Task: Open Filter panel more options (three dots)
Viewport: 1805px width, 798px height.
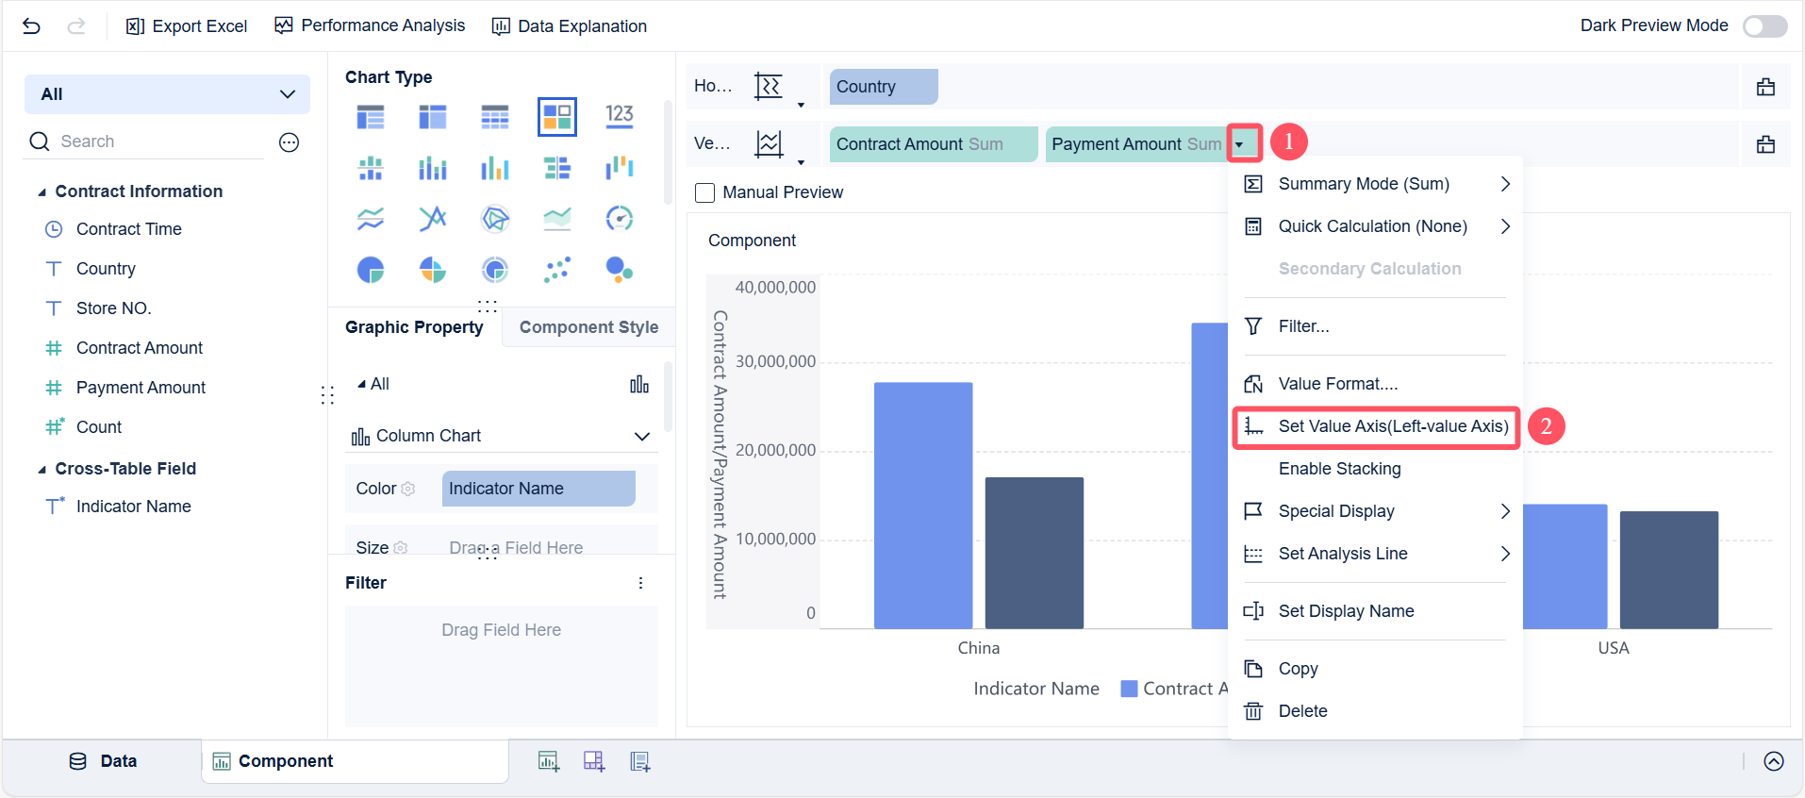Action: (x=641, y=583)
